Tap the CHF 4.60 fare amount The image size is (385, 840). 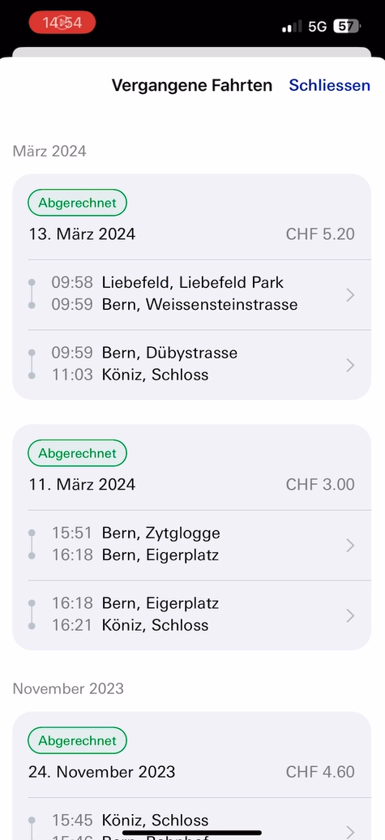(x=320, y=772)
